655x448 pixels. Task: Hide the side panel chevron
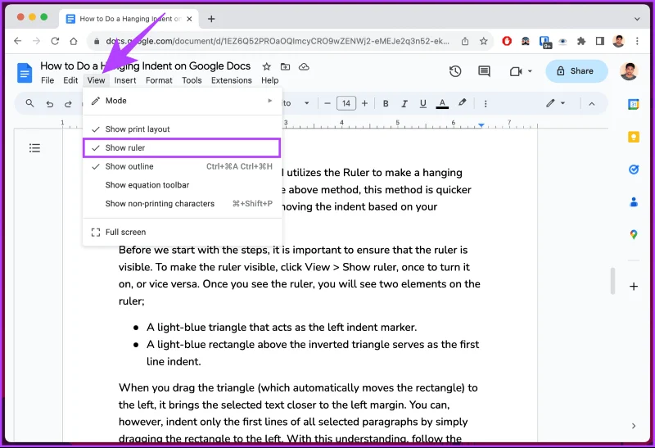[x=633, y=426]
